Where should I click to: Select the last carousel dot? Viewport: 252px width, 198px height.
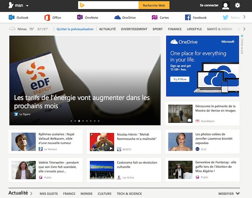[99, 121]
